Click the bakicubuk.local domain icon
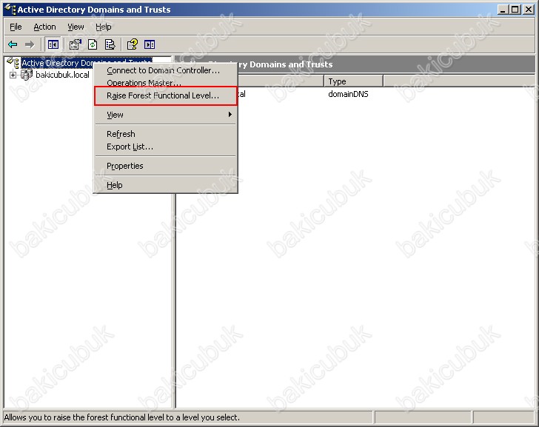Image resolution: width=539 pixels, height=427 pixels. point(27,75)
